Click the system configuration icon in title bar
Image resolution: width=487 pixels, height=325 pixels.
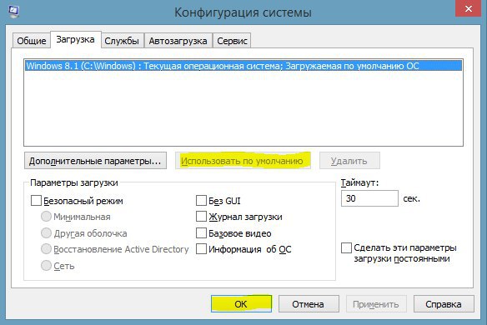tap(13, 11)
